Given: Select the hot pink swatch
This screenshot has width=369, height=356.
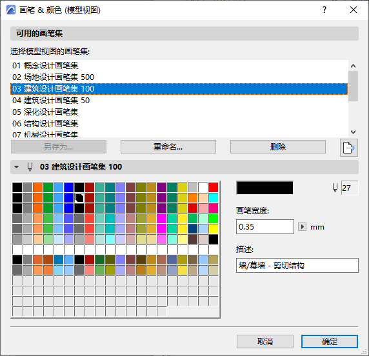Looking at the screenshot, I should click(x=214, y=208).
